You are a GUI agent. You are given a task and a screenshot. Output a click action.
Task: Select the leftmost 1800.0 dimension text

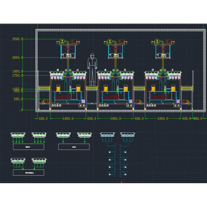(x=67, y=119)
